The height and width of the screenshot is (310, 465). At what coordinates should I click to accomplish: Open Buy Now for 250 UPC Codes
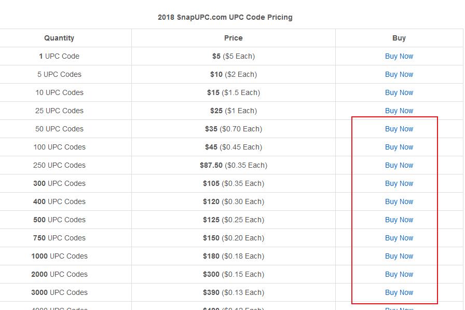click(399, 165)
